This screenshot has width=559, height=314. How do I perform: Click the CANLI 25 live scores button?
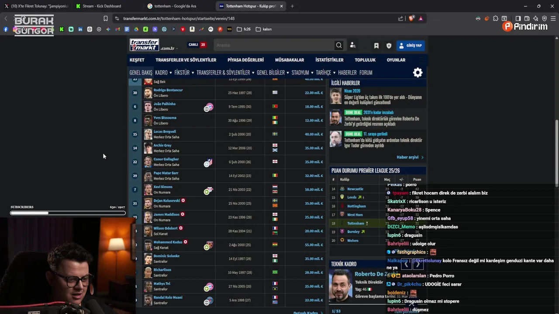tap(197, 44)
